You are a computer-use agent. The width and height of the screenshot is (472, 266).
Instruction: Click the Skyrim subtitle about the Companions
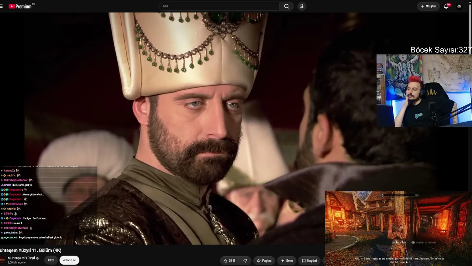[399, 260]
